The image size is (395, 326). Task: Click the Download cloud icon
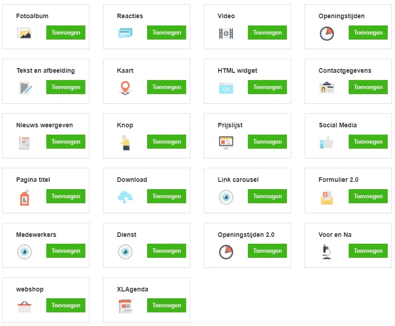[125, 197]
